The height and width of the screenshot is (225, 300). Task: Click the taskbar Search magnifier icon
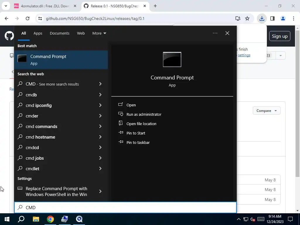coord(21,219)
